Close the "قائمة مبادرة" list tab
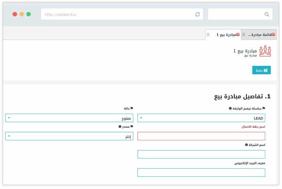This screenshot has width=282, height=189. [x=243, y=35]
